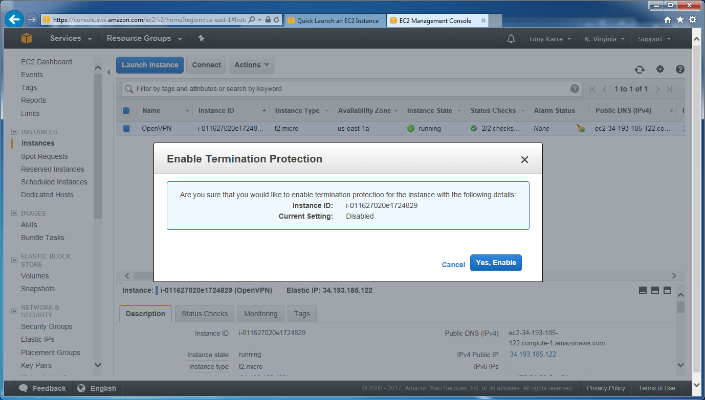This screenshot has height=400, width=705.
Task: Open the Actions dropdown button
Action: pos(252,65)
